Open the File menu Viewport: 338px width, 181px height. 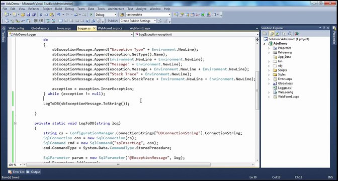5,9
